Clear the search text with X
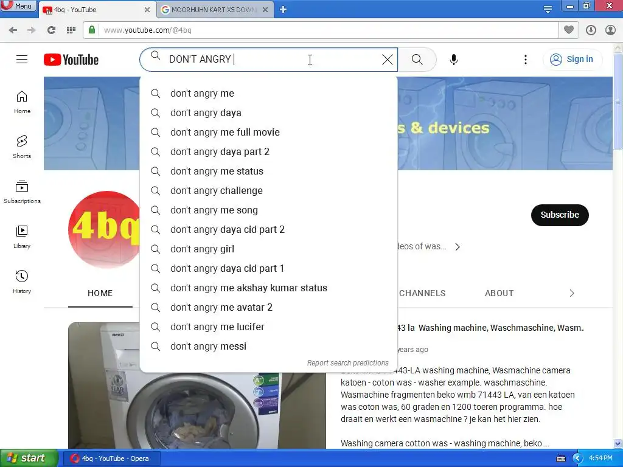 (x=388, y=60)
